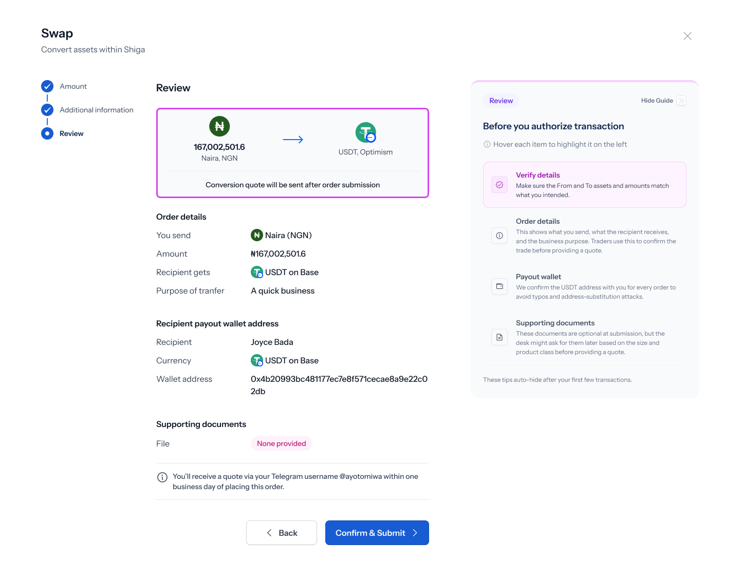This screenshot has width=740, height=582.
Task: Click the info icon beside Telegram quote notice
Action: [x=162, y=477]
